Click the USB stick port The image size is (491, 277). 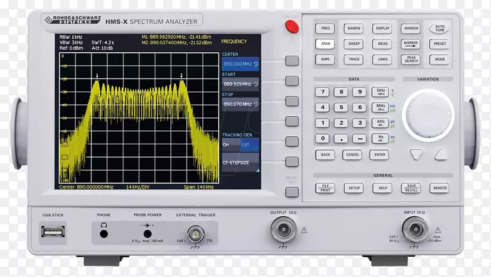[50, 232]
